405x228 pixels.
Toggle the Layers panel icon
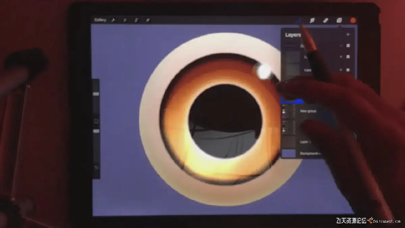pos(339,20)
